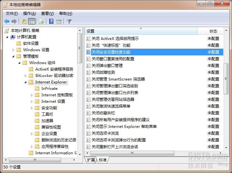Click the Up one level folder icon
232x173 pixels.
24,22
